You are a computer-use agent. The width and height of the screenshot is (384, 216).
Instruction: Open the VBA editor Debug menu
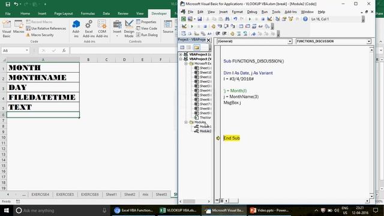(252, 12)
